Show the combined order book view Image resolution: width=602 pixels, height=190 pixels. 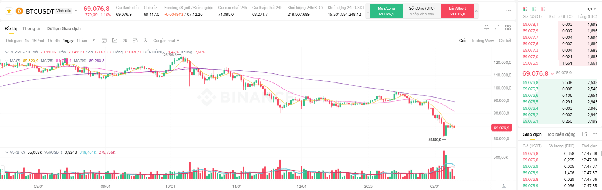[525, 9]
